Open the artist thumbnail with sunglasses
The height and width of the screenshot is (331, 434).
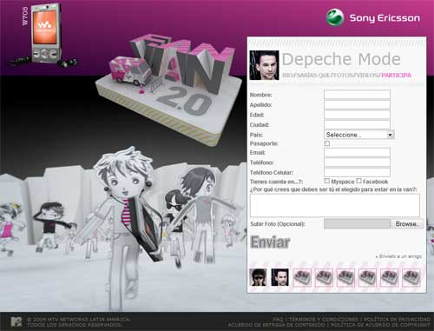[x=258, y=277]
